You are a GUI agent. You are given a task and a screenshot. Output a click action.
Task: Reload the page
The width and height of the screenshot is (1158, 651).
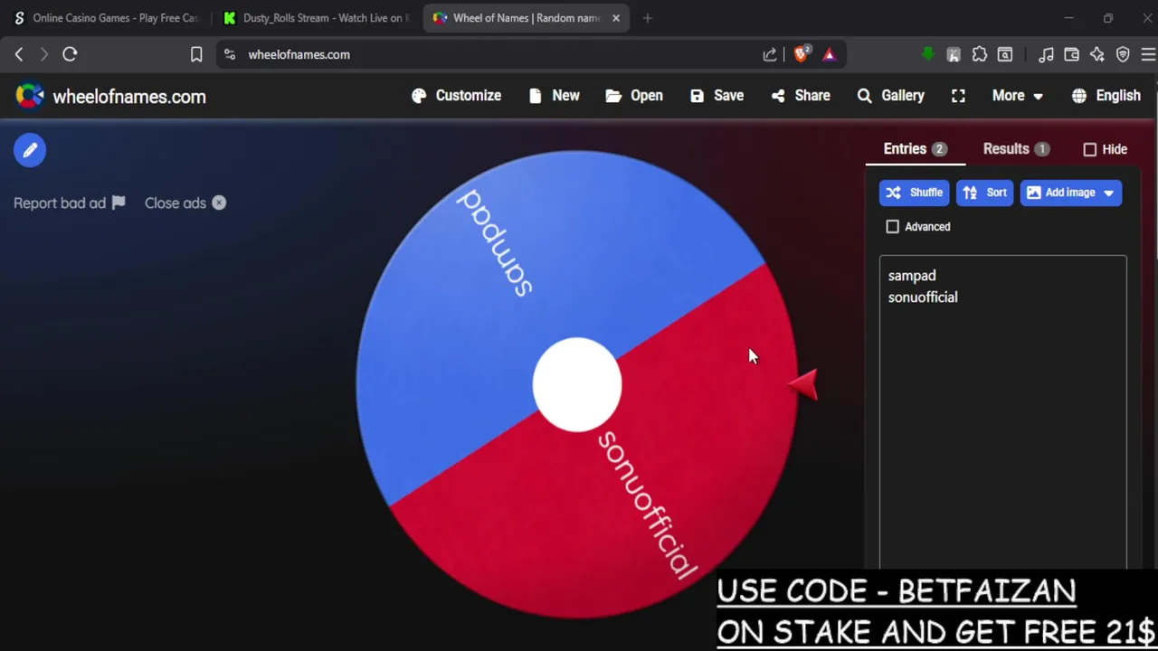[70, 54]
